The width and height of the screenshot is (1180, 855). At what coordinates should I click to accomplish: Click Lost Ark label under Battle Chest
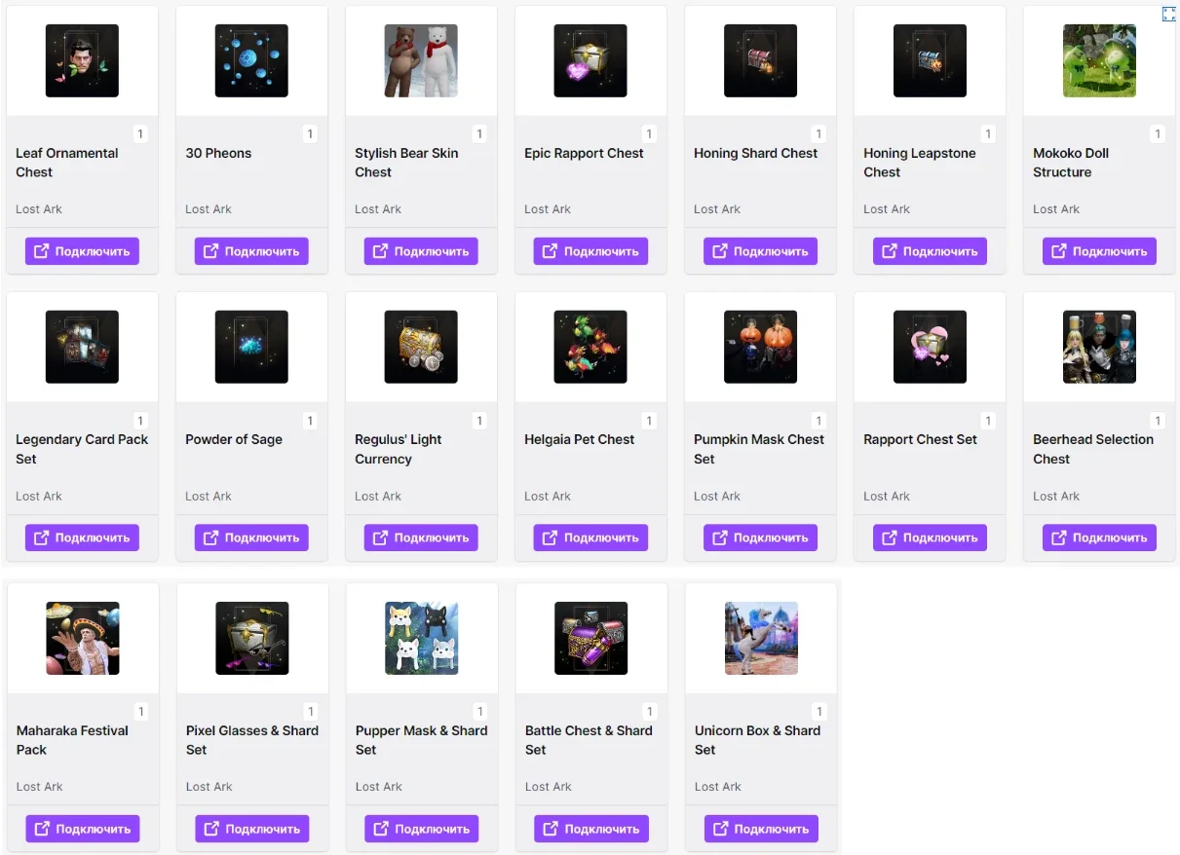click(548, 787)
